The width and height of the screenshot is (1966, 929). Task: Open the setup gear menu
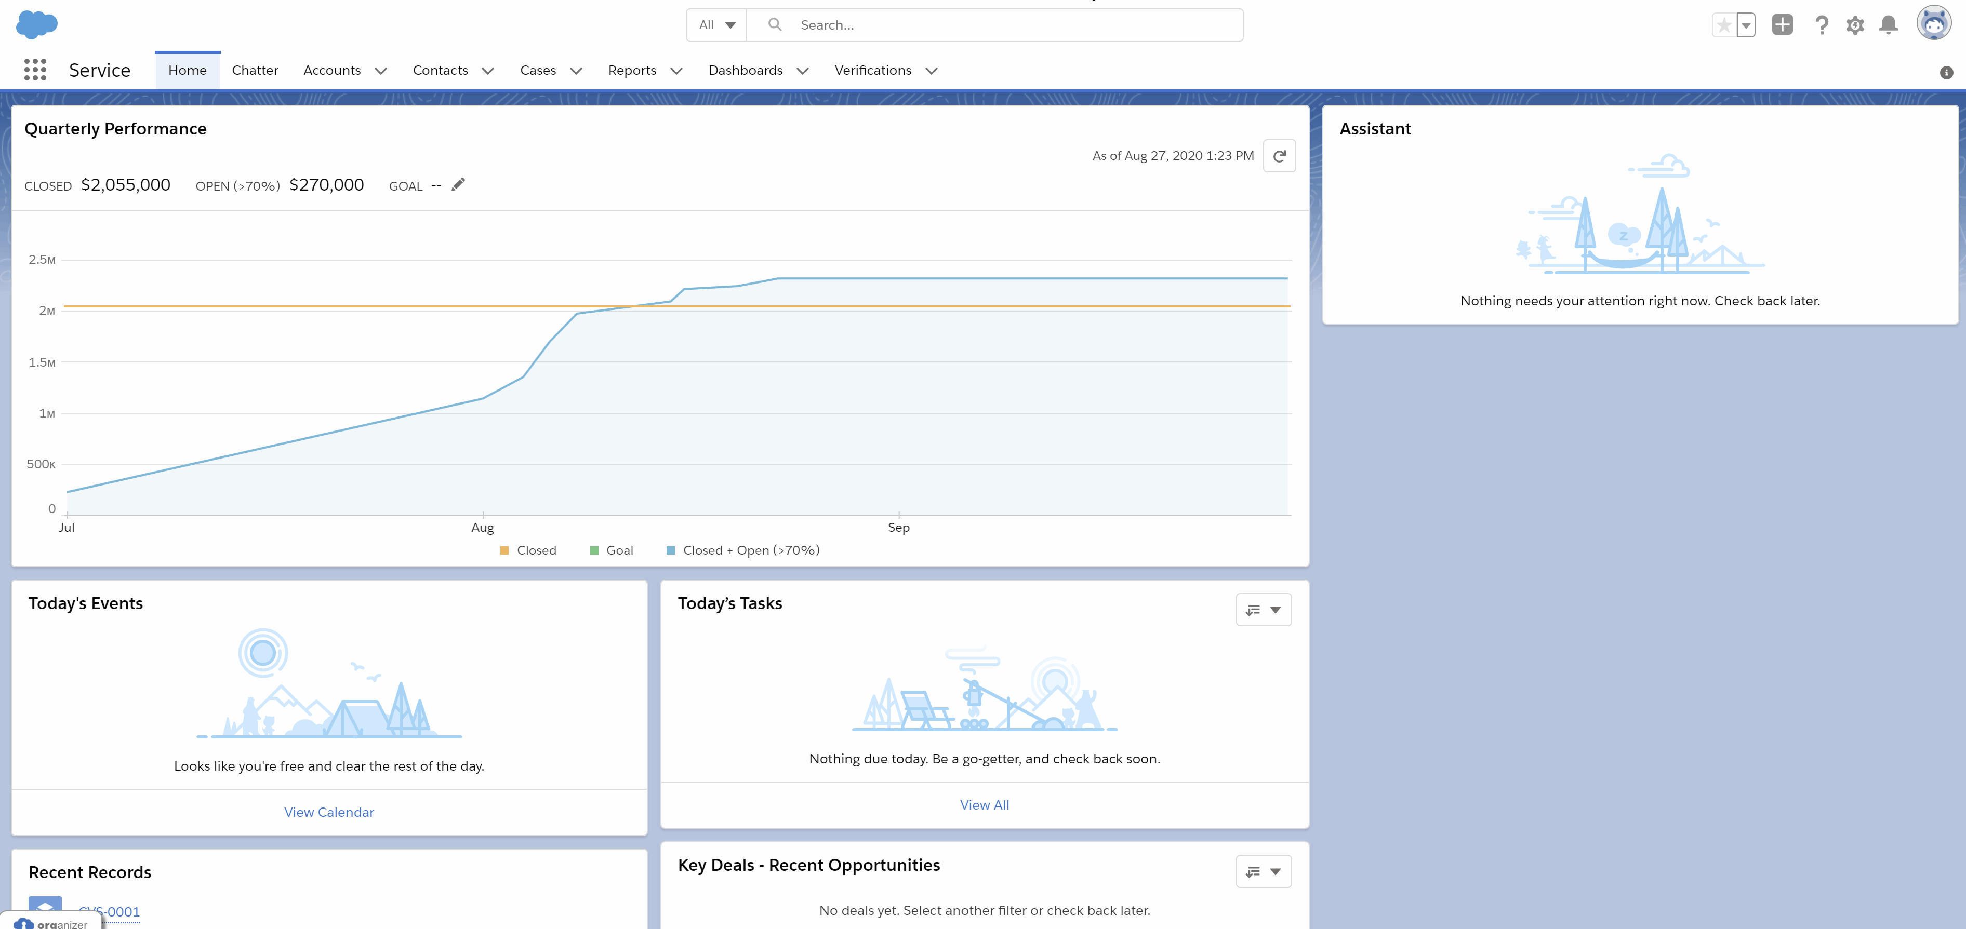tap(1855, 25)
